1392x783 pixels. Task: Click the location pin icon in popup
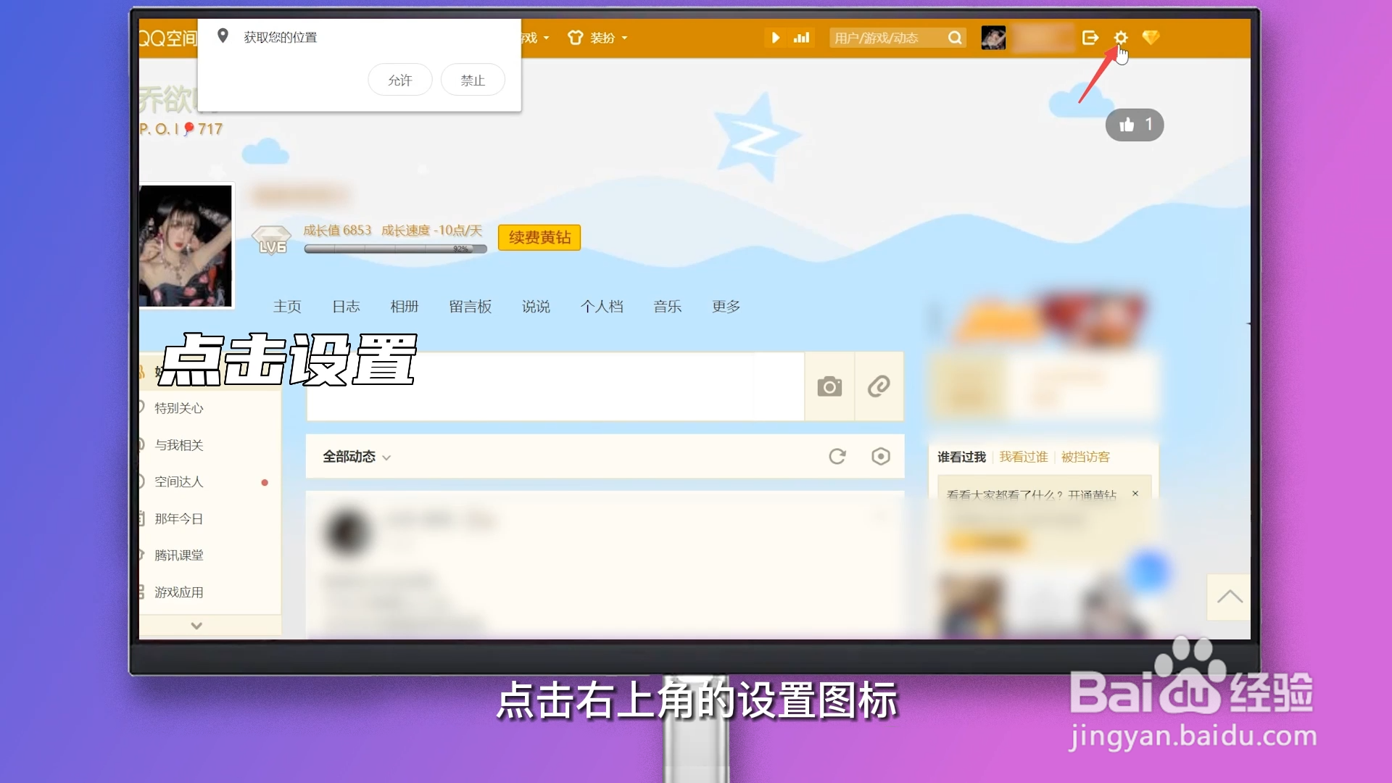pyautogui.click(x=223, y=36)
